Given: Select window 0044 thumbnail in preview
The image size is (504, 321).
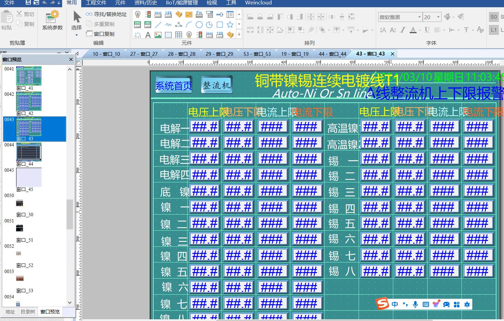Looking at the screenshot, I should click(29, 152).
